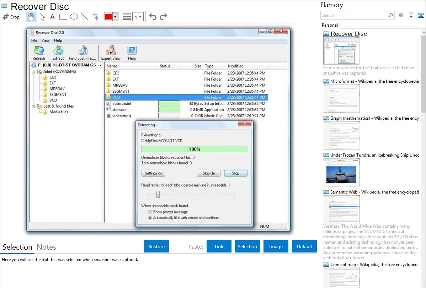Click the Help toolbar icon

click(x=132, y=53)
